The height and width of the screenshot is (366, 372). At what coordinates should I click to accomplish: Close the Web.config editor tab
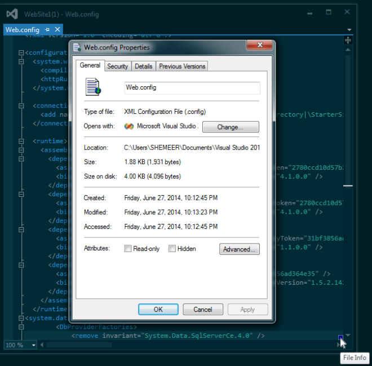coord(57,29)
